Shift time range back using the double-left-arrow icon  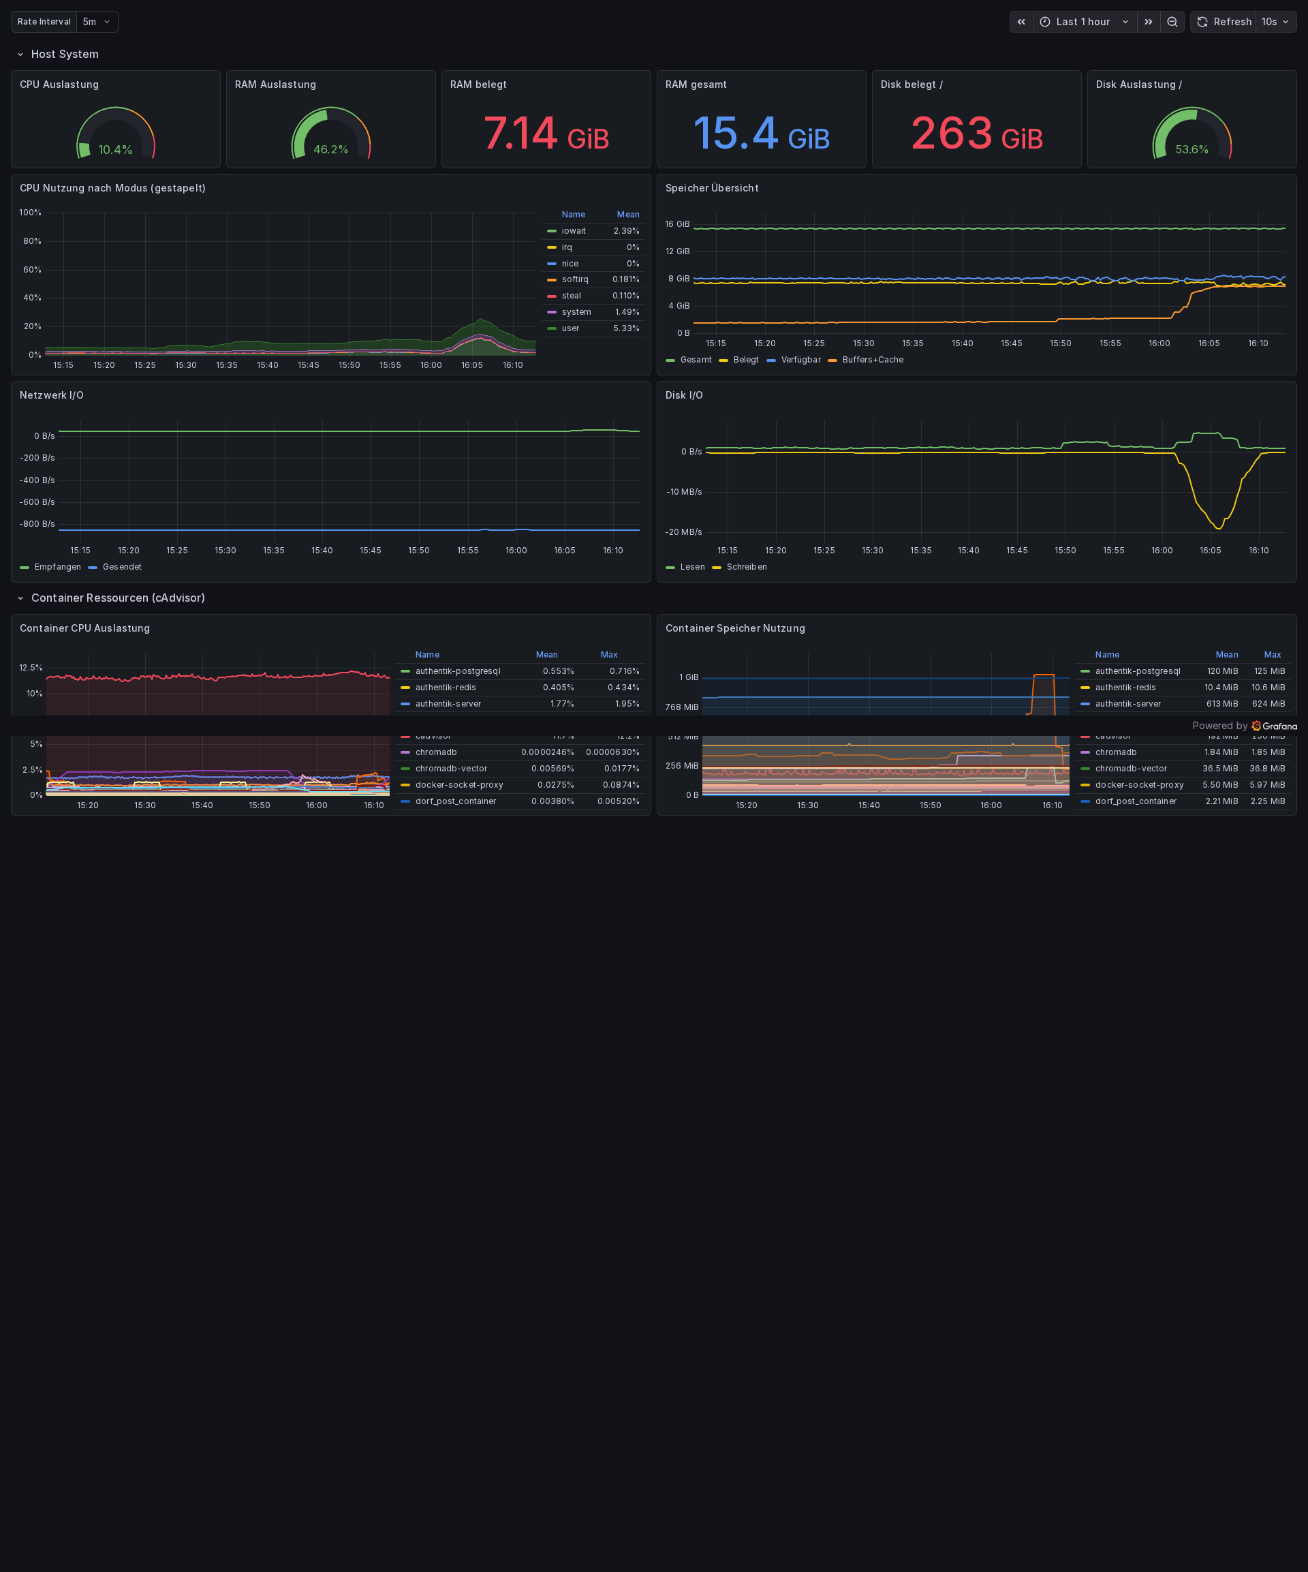[x=1021, y=22]
